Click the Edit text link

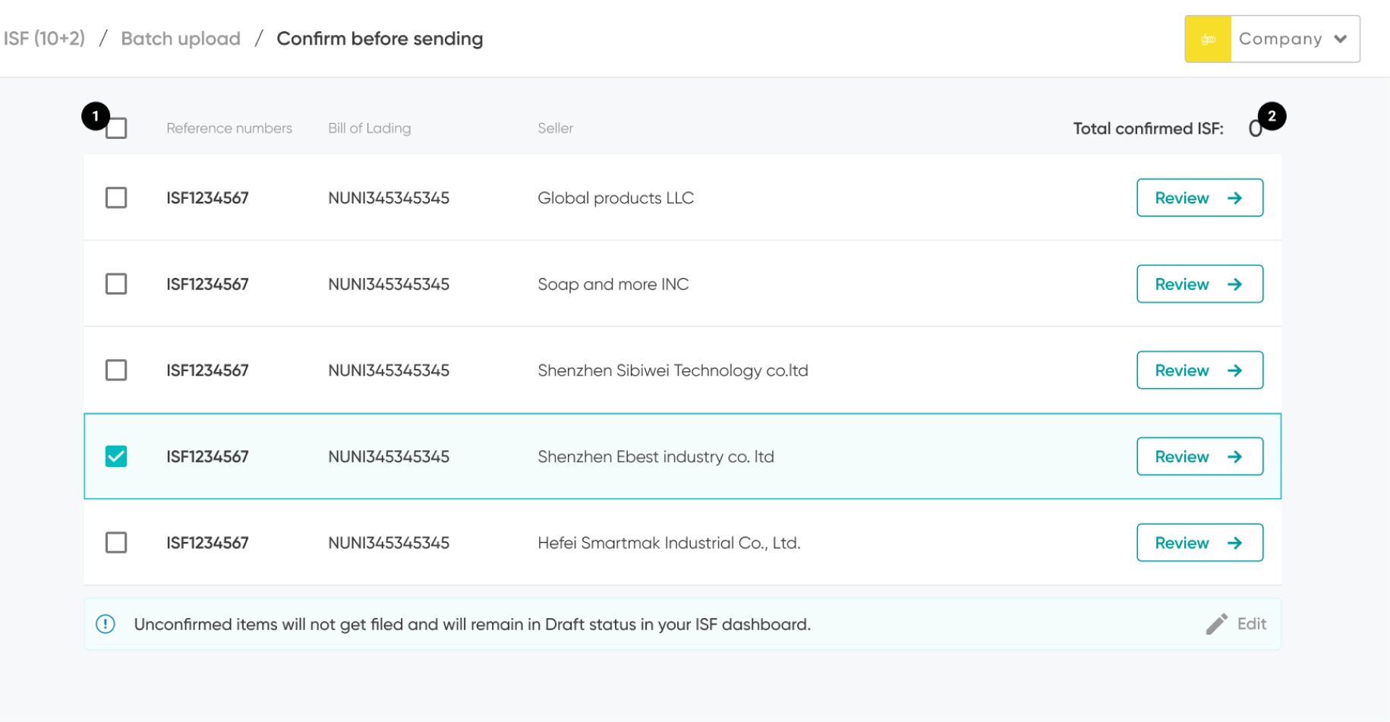pyautogui.click(x=1252, y=624)
